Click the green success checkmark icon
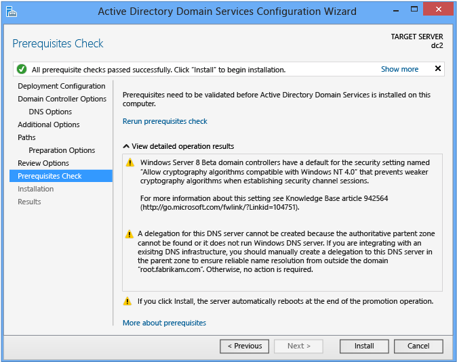This screenshot has height=362, width=457. [x=22, y=70]
